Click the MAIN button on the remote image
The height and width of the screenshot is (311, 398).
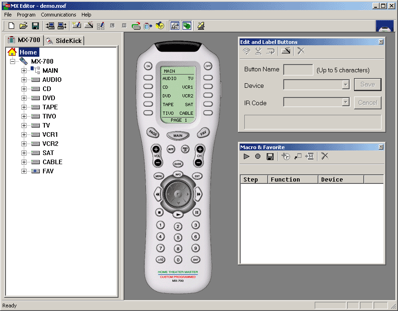click(x=177, y=135)
